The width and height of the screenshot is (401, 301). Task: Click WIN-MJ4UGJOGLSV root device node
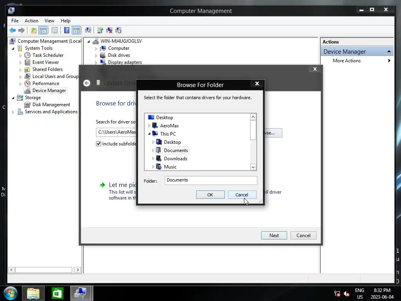121,41
